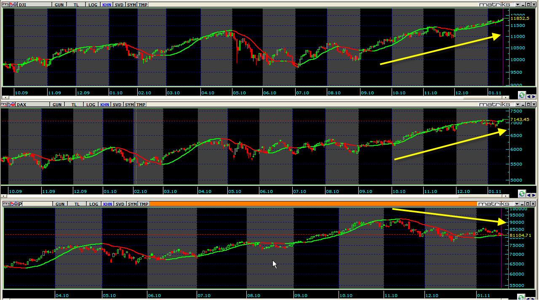Click the DJI chart horizontal scrollbar
This screenshot has height=300, width=539.
[253, 98]
